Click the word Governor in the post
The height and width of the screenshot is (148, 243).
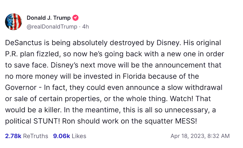click(x=21, y=88)
